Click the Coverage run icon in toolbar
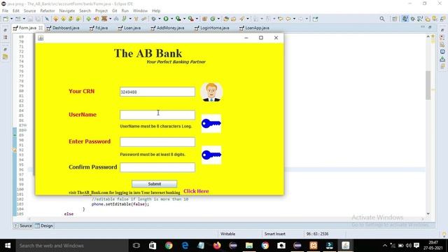This screenshot has width=448, height=252. click(x=178, y=19)
